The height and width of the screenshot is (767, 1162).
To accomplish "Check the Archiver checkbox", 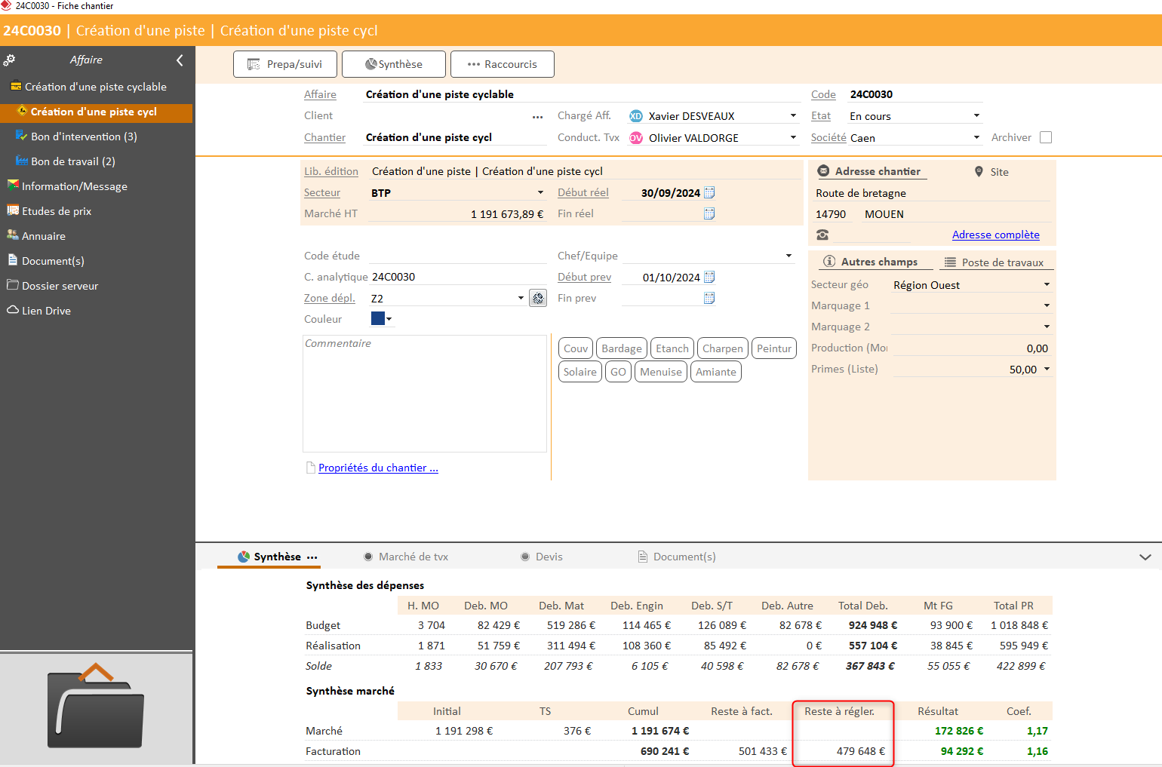I will tap(1046, 137).
